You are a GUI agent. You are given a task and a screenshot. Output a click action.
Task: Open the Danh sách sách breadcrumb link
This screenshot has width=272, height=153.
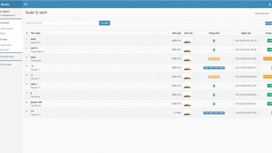(x=262, y=13)
